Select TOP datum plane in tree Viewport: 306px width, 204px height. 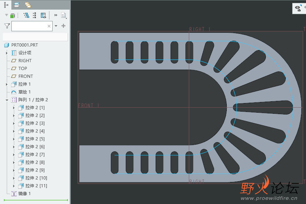click(x=23, y=69)
